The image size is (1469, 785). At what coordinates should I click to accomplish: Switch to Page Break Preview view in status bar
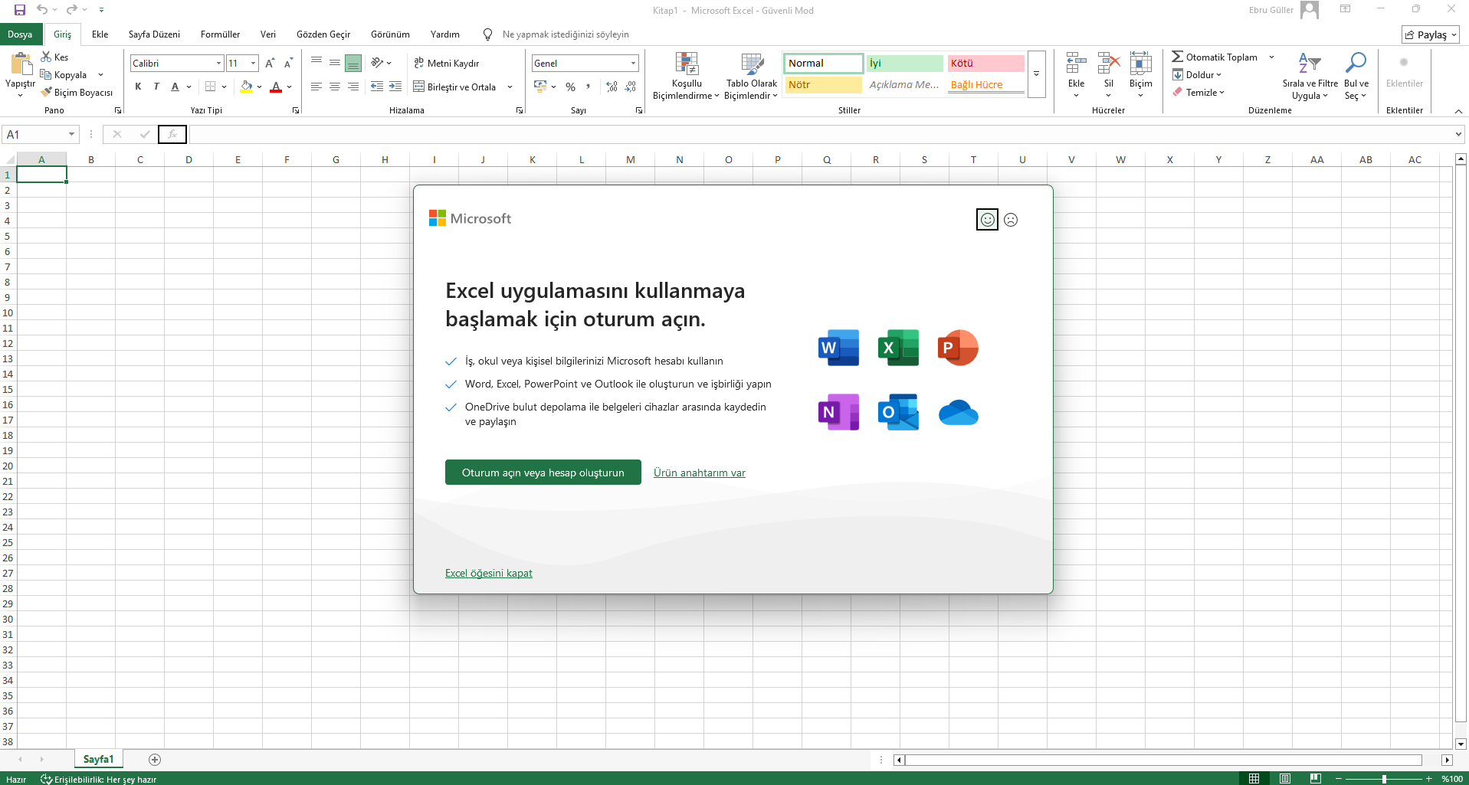coord(1316,779)
